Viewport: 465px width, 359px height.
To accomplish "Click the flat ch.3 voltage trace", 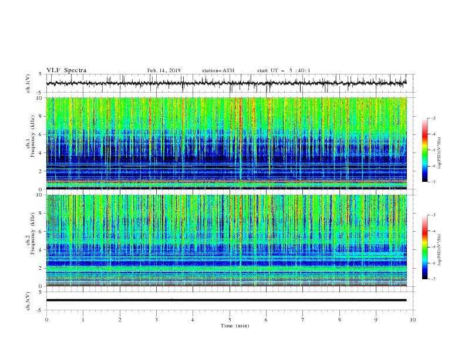I will point(226,300).
